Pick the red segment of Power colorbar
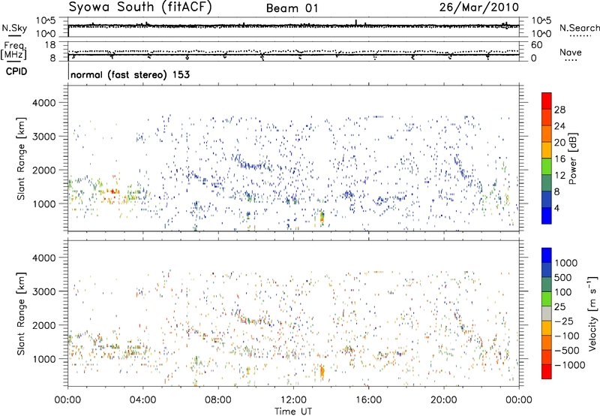 pyautogui.click(x=547, y=101)
